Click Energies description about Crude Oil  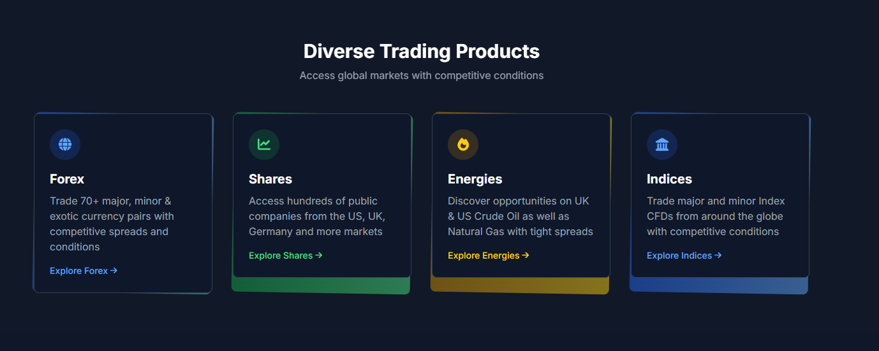tap(520, 216)
